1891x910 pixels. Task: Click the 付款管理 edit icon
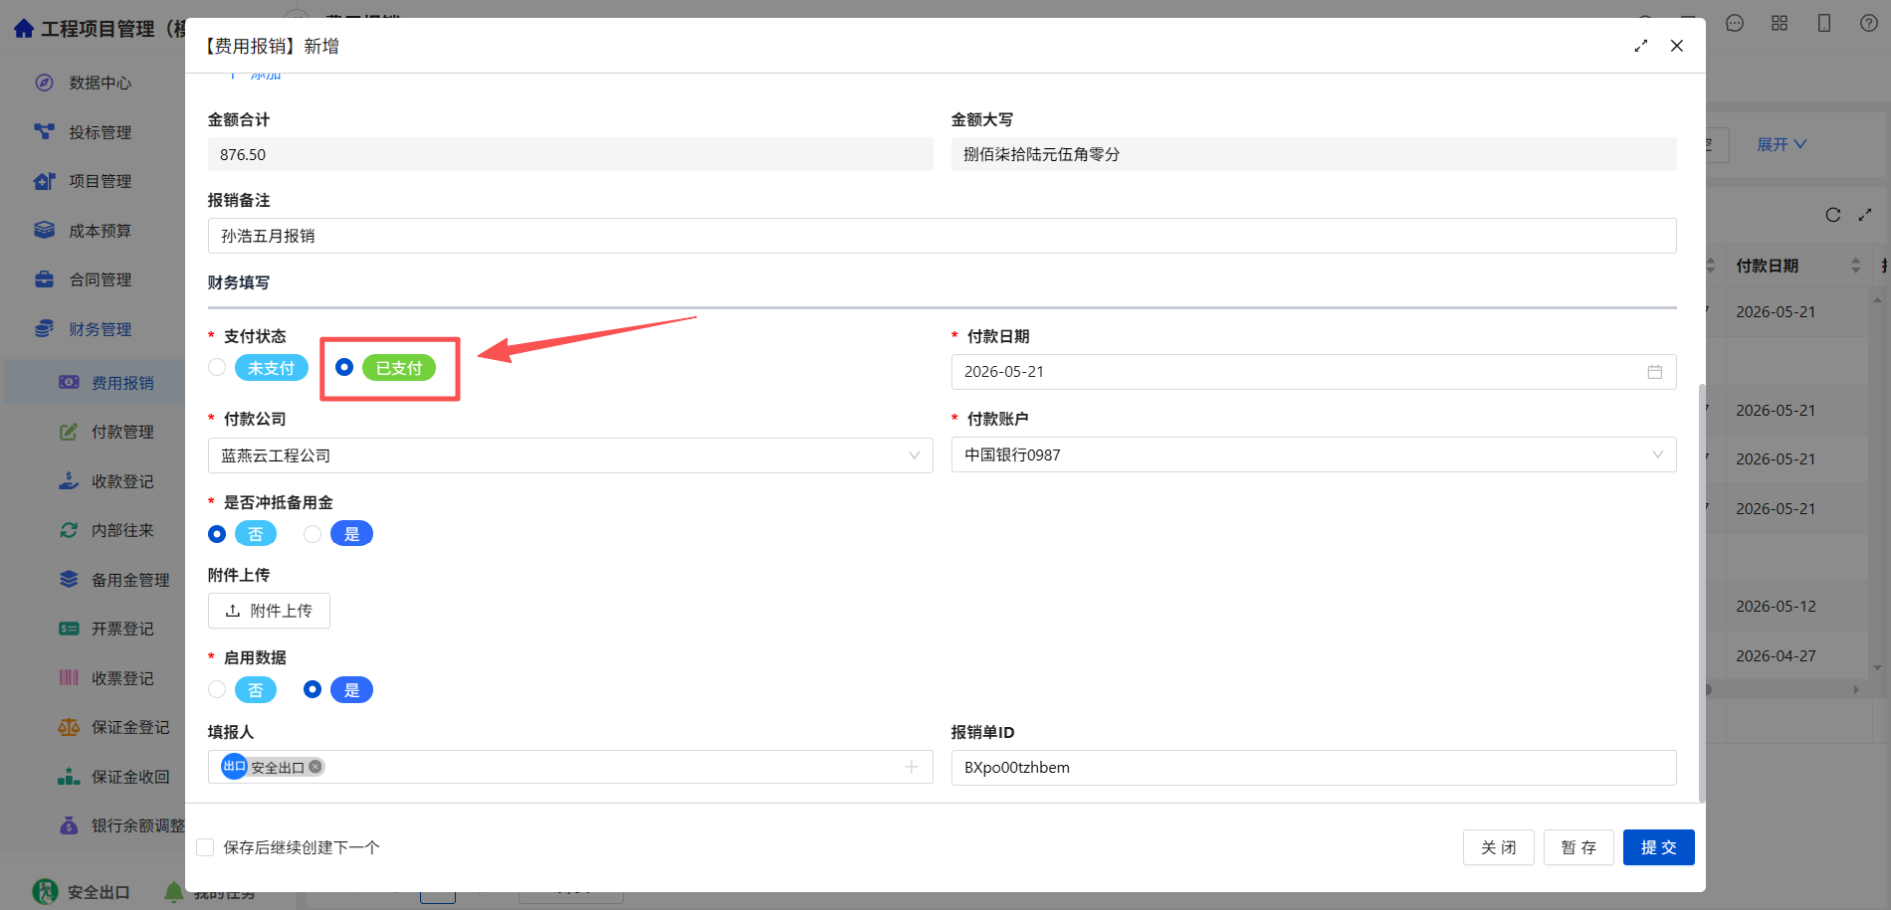pos(69,432)
